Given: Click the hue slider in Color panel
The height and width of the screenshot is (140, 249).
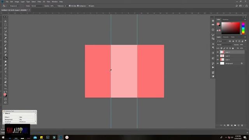Looking at the screenshot, I should click(243, 28).
